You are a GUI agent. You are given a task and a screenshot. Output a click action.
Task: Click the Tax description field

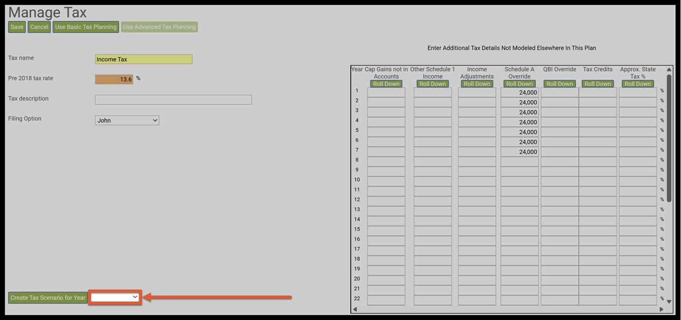click(173, 100)
